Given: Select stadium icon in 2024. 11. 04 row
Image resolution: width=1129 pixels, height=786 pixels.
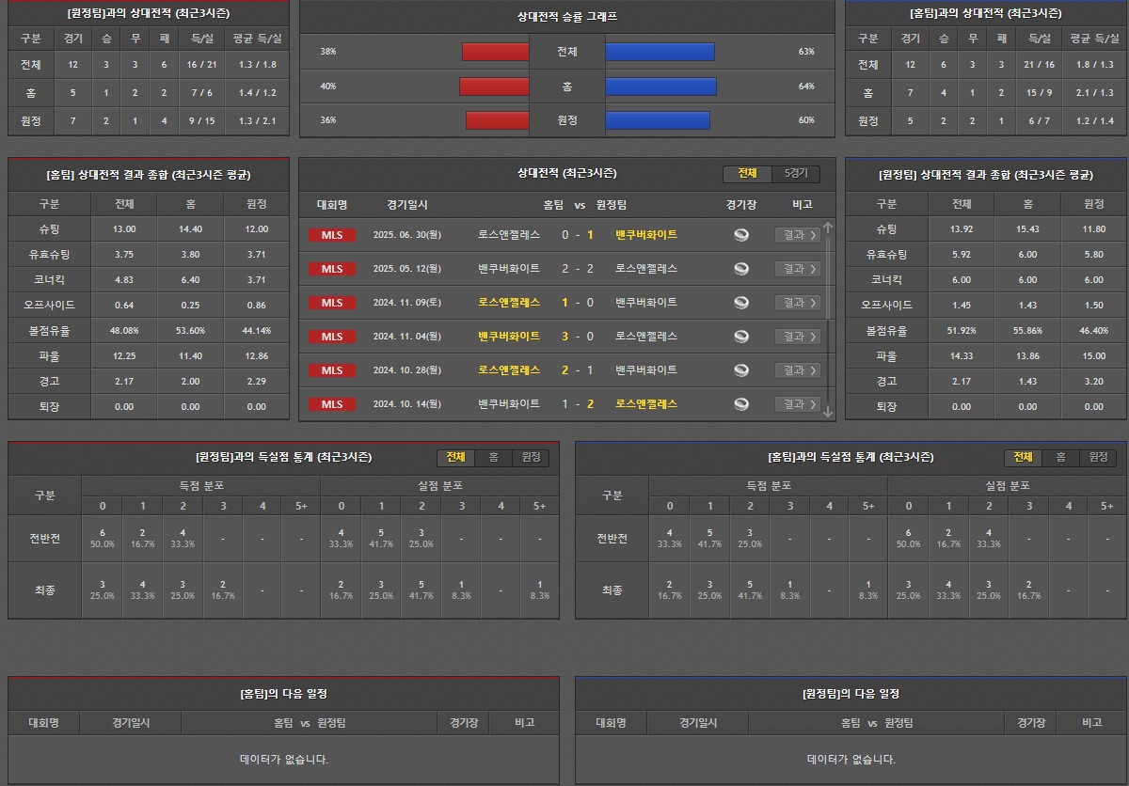Looking at the screenshot, I should (x=741, y=337).
